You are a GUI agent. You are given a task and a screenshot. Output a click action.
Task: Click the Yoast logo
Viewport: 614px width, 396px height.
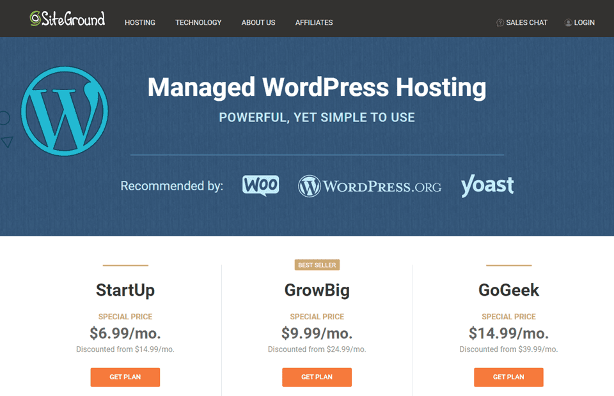click(x=487, y=186)
